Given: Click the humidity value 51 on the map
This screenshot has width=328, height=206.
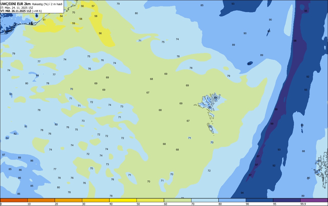Looking at the screenshot, I should 44,20.
